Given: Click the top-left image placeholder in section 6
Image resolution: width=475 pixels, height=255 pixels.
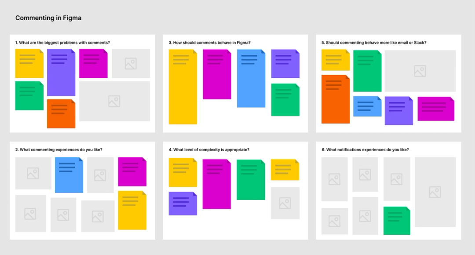Looking at the screenshot, I should tap(335, 179).
